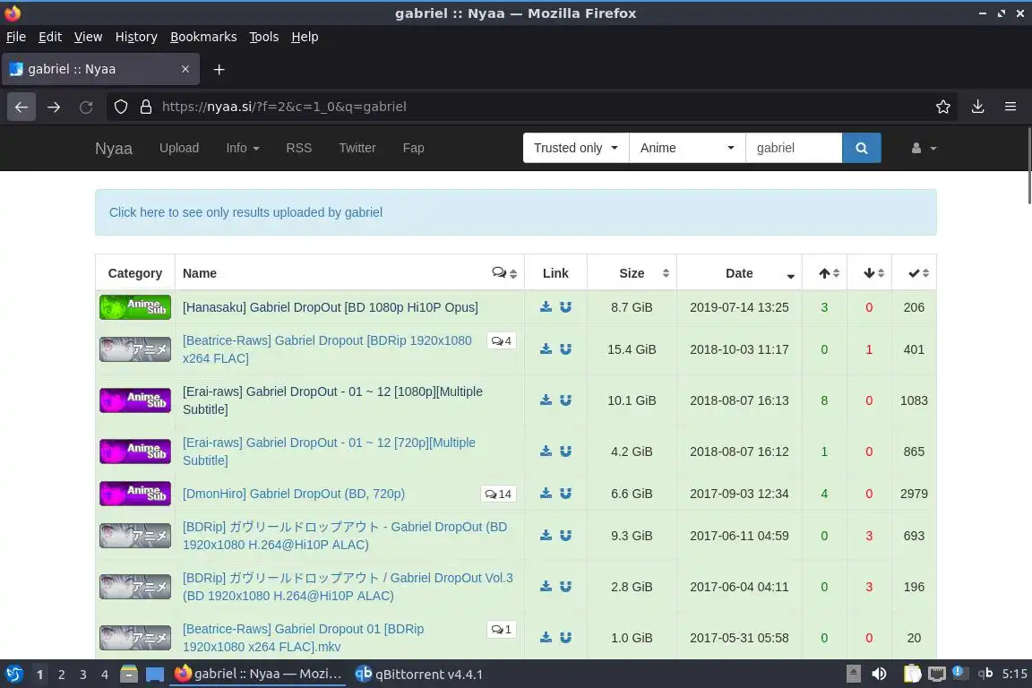
Task: Open the Tools menu
Action: [264, 37]
